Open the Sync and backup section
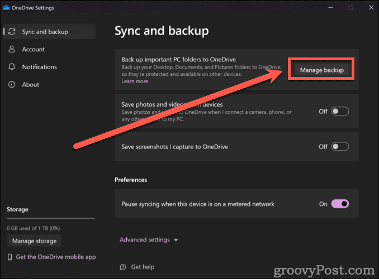This screenshot has width=379, height=279. (50, 32)
